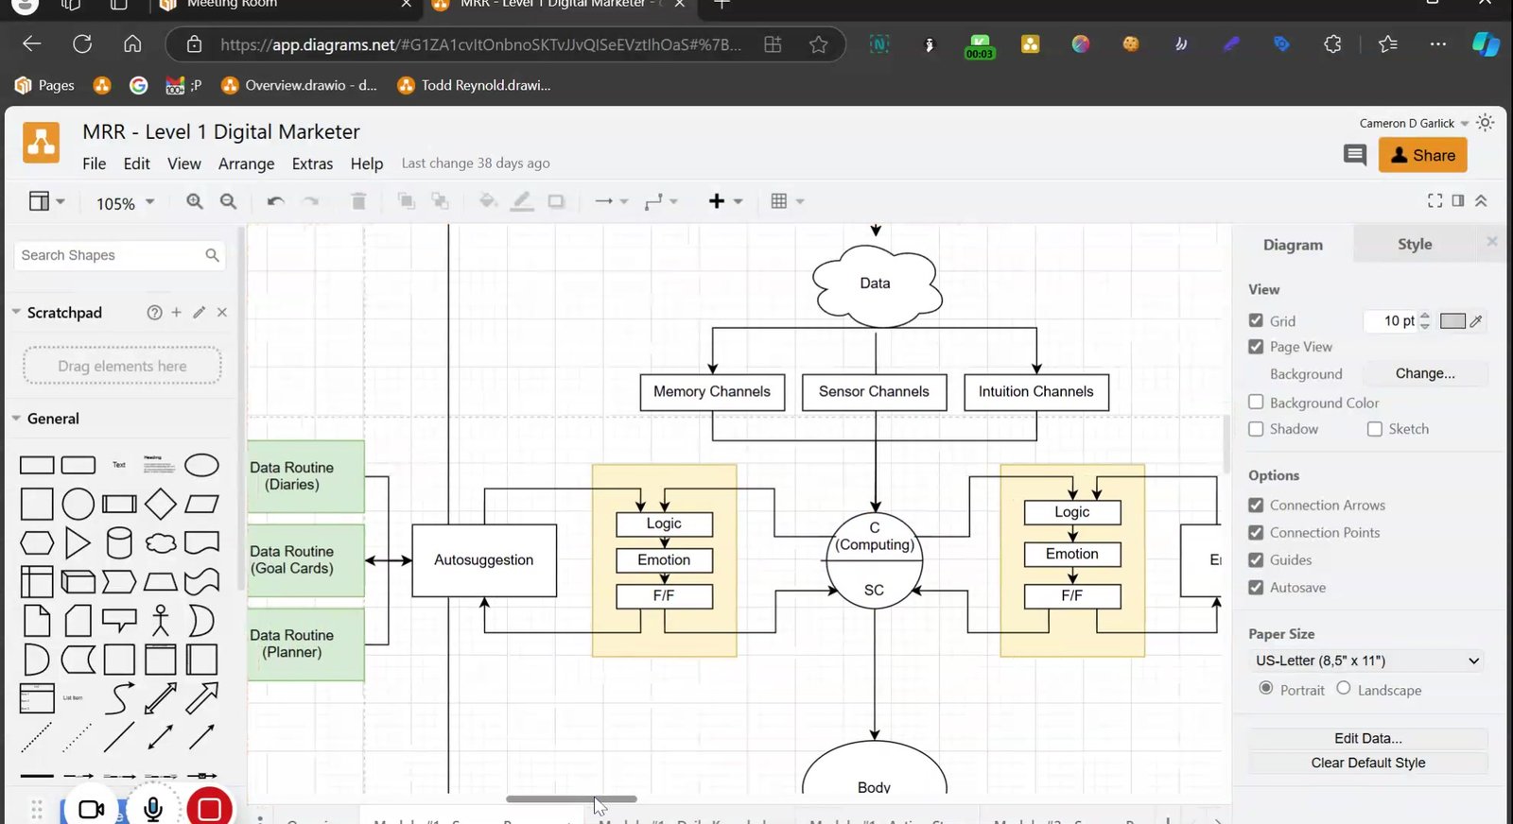The image size is (1513, 824).
Task: Click the Zoom In magnifier icon
Action: coord(195,201)
